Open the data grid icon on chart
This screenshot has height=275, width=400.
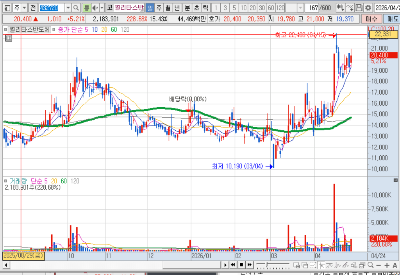(x=9, y=38)
